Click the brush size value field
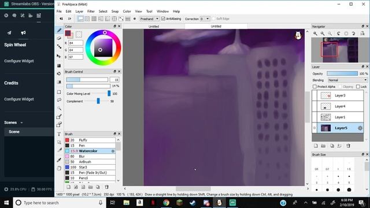Screen dimensions: 370x208 pos(114,80)
